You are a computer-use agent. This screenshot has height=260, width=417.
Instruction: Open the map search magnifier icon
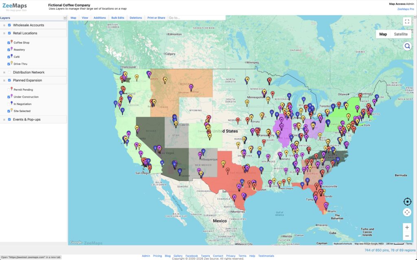click(407, 46)
